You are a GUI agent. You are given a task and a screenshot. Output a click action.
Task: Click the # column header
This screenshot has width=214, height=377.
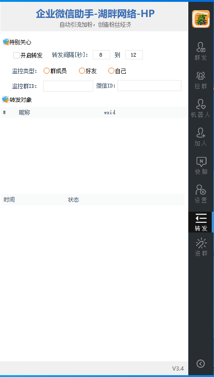pos(4,112)
